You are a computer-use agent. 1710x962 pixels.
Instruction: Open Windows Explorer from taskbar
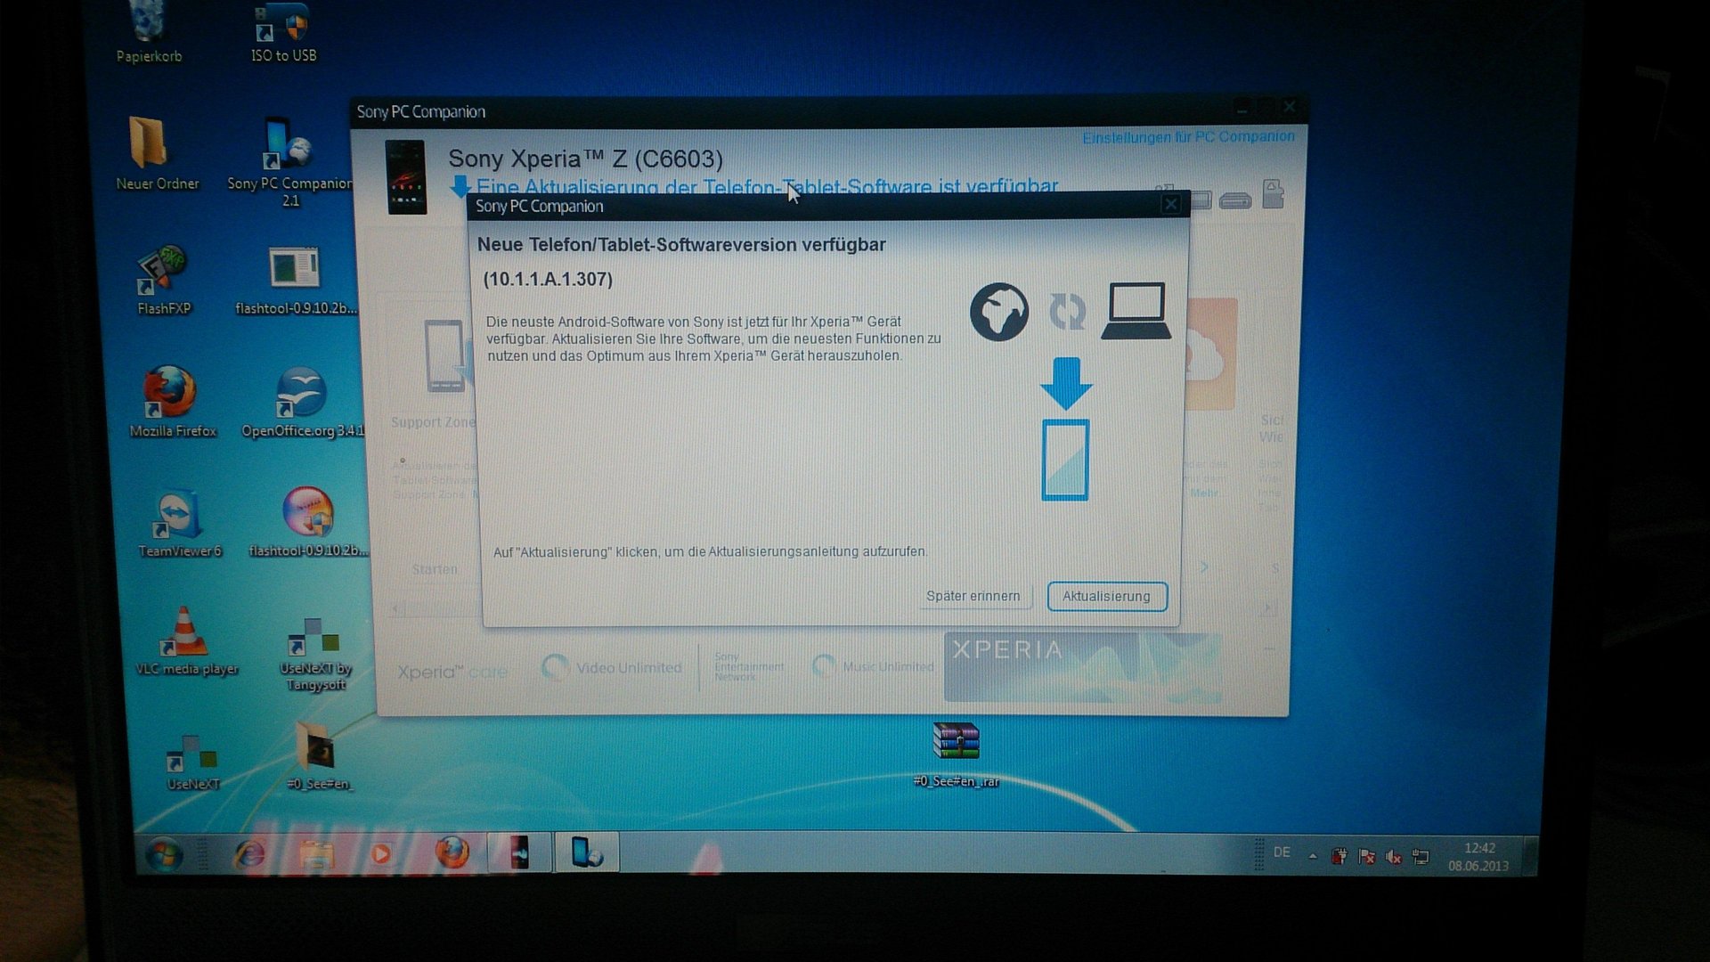pyautogui.click(x=315, y=854)
